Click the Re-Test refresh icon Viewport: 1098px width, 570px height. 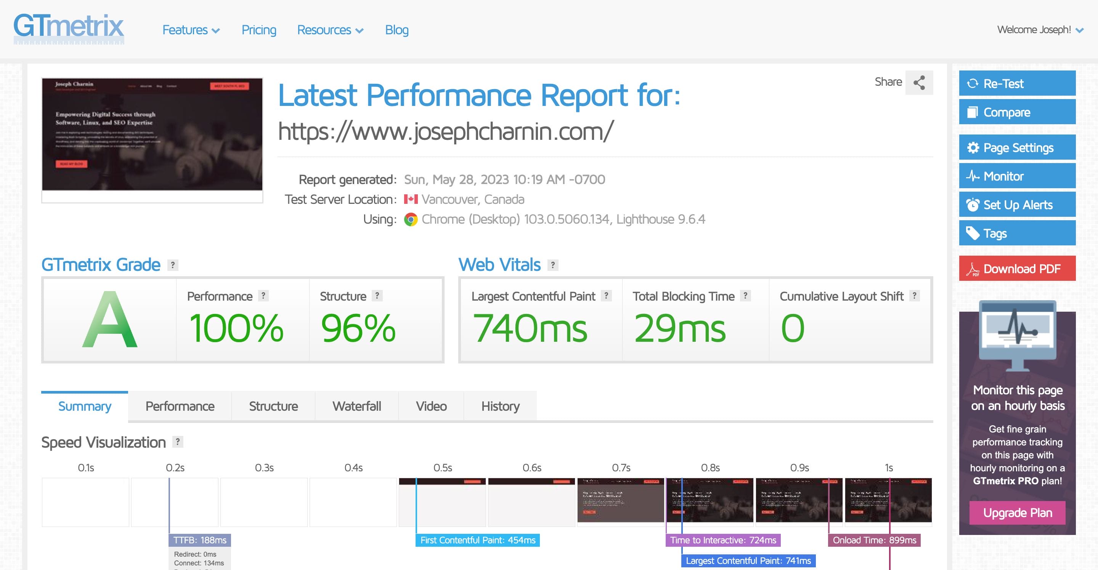(973, 83)
